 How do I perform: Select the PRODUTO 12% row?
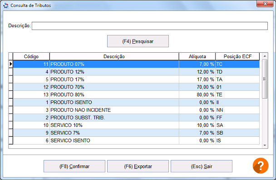point(136,72)
